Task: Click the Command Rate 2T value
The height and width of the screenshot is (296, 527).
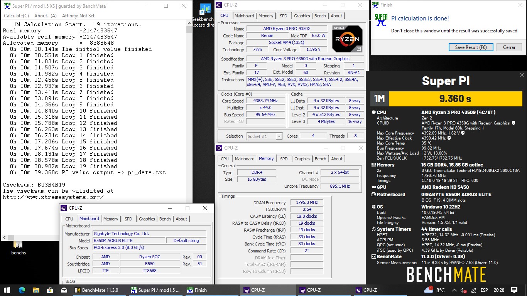Action: click(x=307, y=251)
